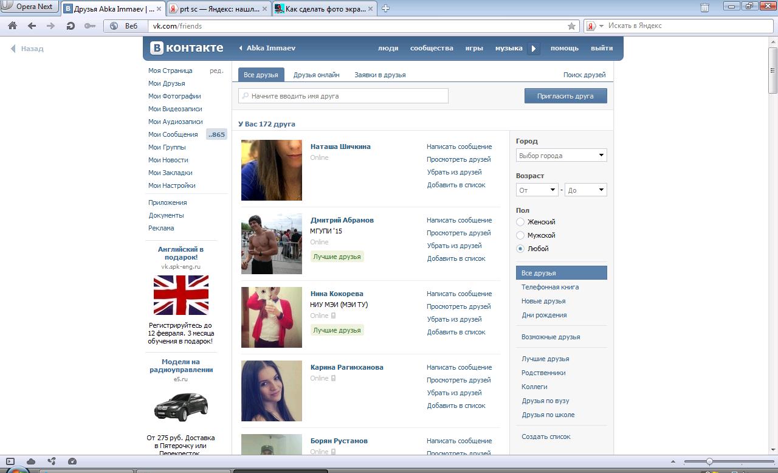Click the British flag ad image

pos(181,295)
